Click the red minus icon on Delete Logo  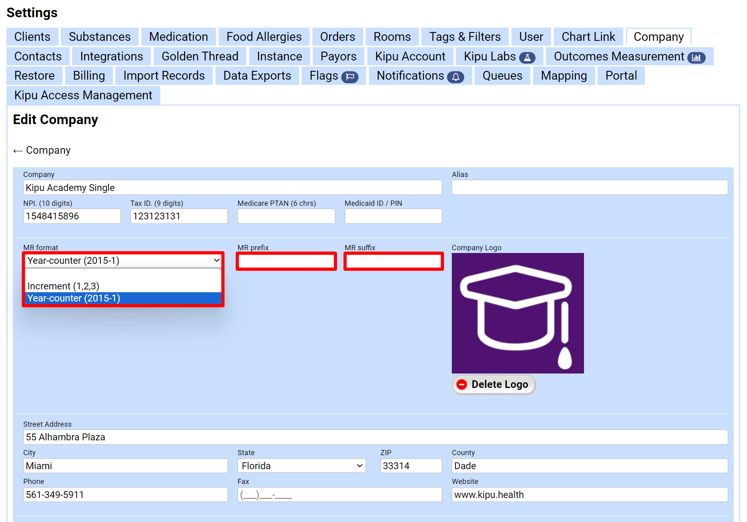coord(462,384)
